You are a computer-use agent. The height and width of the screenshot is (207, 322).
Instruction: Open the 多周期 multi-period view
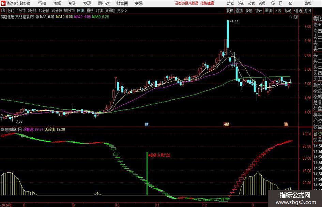(110, 11)
